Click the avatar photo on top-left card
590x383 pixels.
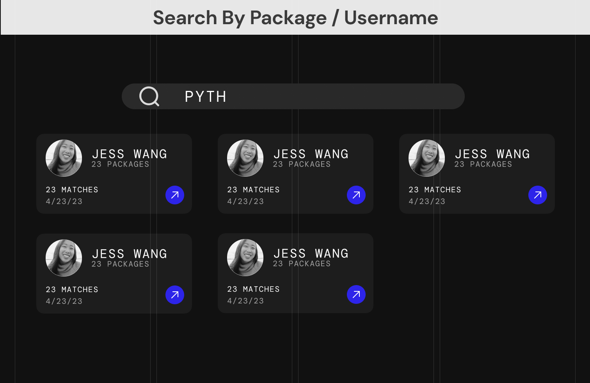(x=64, y=158)
